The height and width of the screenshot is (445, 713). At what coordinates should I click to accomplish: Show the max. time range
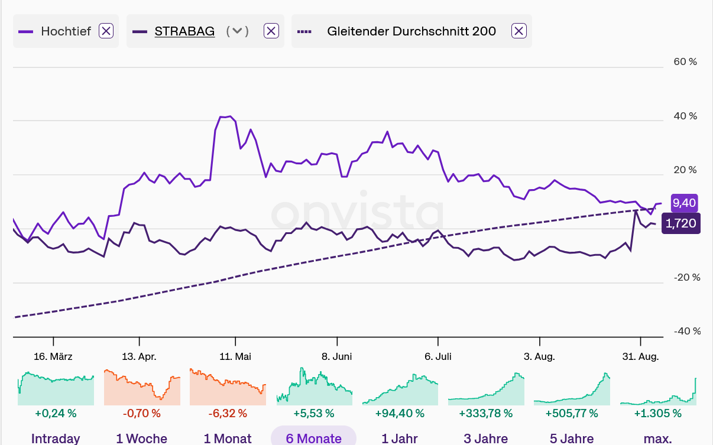tap(657, 438)
